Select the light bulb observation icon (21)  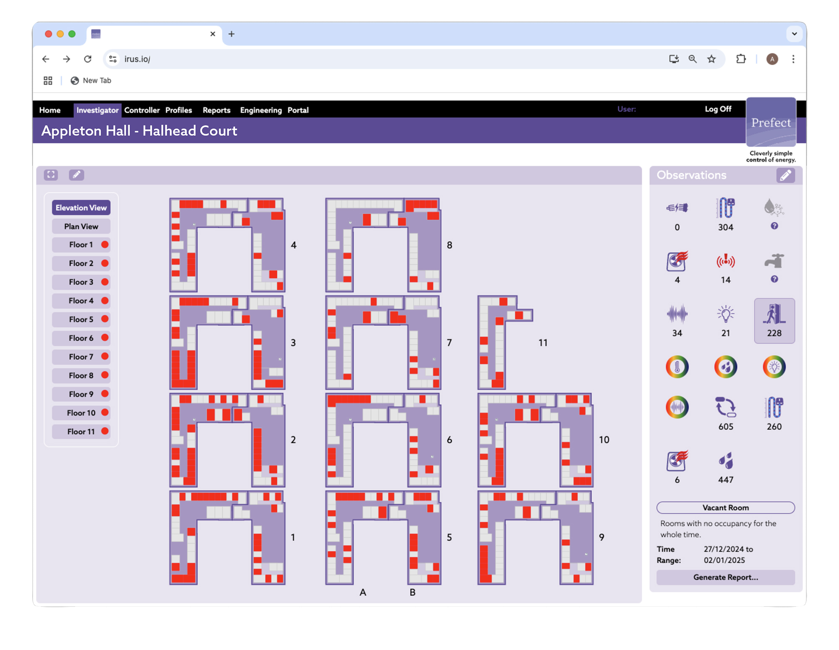click(x=725, y=315)
